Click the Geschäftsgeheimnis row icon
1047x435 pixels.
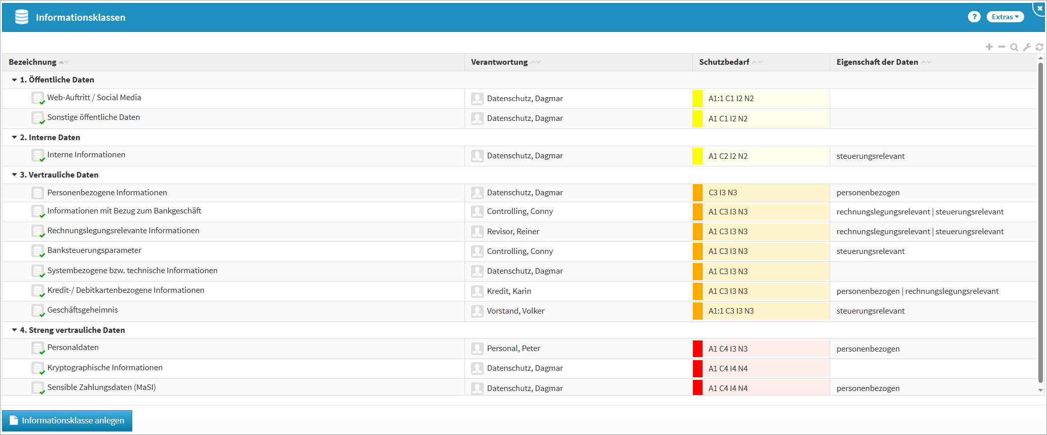click(x=38, y=311)
